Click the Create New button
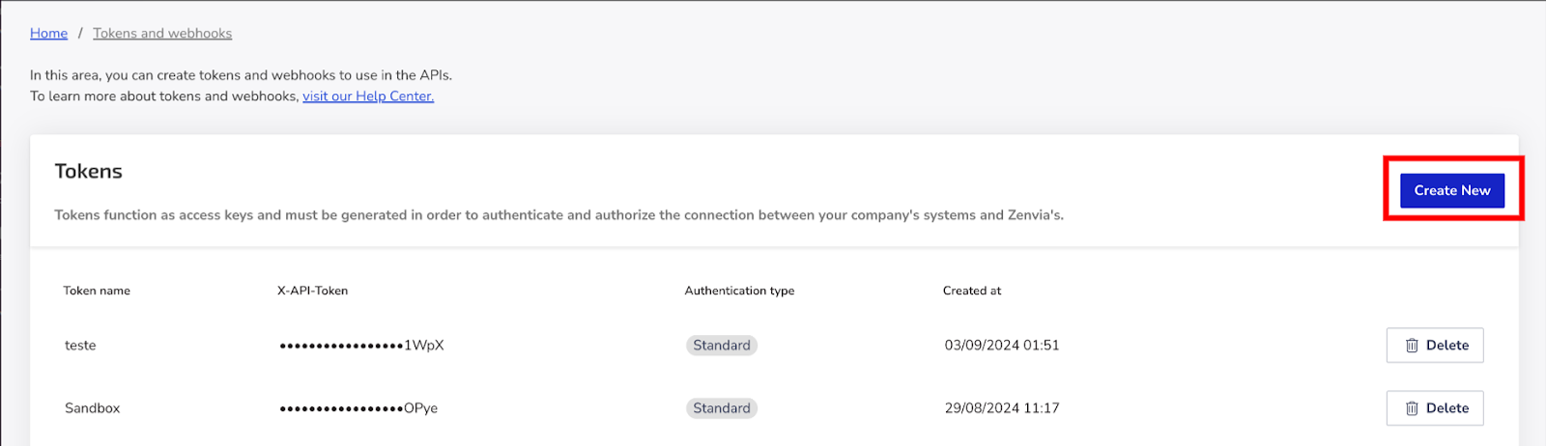 coord(1452,190)
